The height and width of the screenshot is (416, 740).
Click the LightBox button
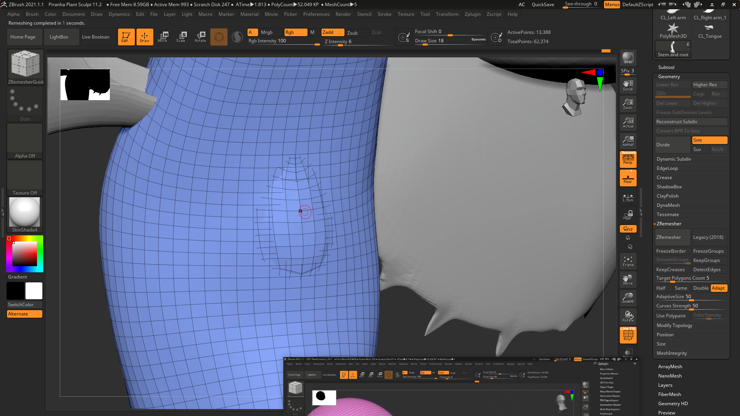point(59,37)
